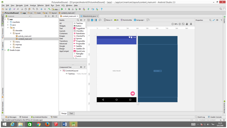Run the app with the green play button
This screenshot has width=227, height=128.
coord(62,9)
